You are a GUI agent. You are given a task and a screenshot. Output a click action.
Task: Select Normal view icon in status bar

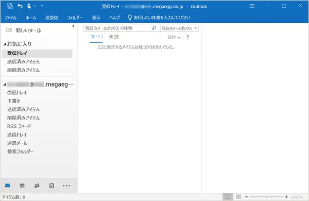tap(228, 197)
